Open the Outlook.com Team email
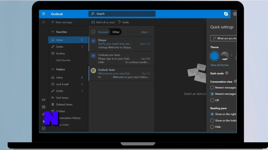This screenshot has height=150, width=268. point(121,59)
